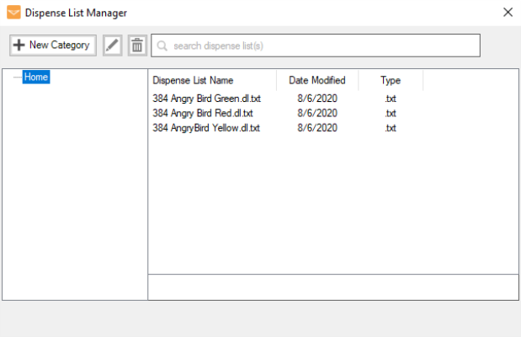The height and width of the screenshot is (337, 521).
Task: Select 384 Angry Bird Red.dl.txt file
Action: pyautogui.click(x=203, y=113)
